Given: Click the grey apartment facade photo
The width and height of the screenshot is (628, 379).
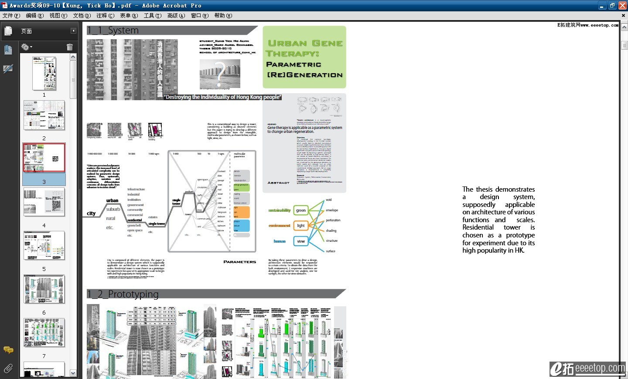Looking at the screenshot, I should [132, 70].
